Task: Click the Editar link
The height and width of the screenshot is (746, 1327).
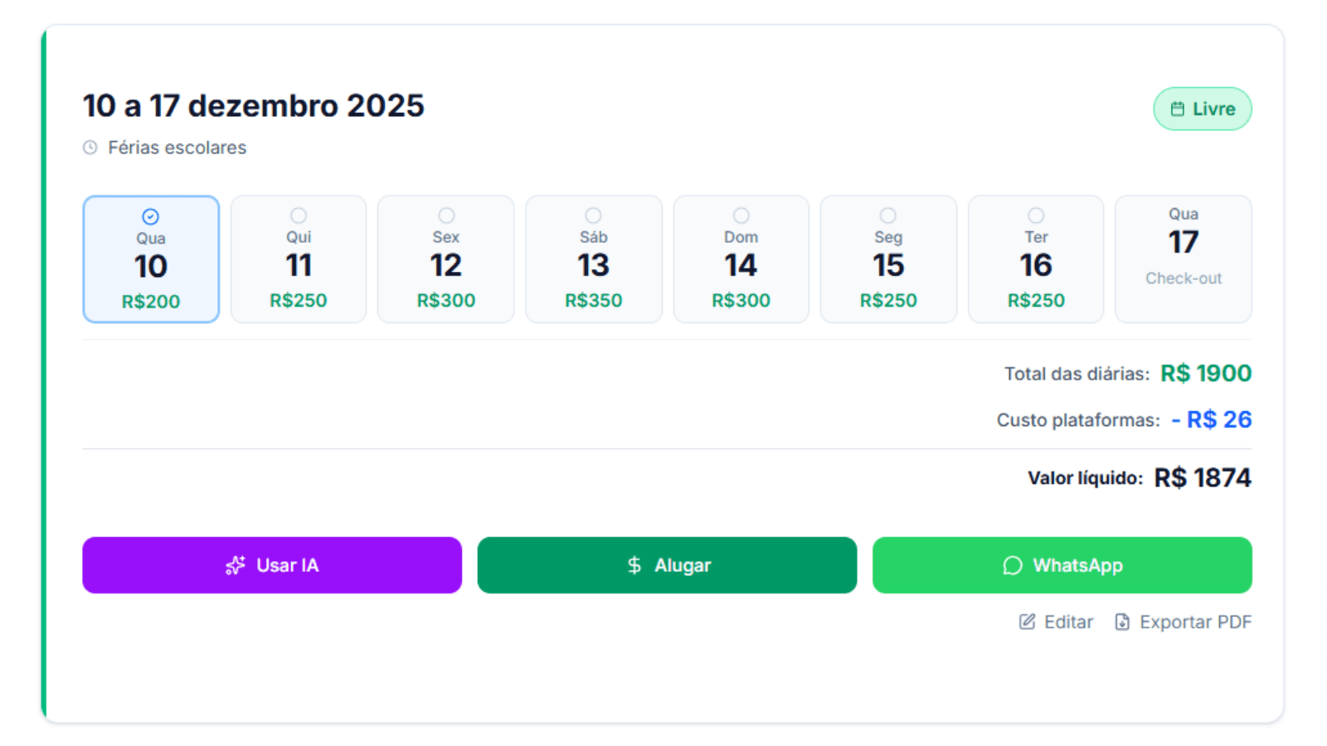Action: (x=1068, y=622)
